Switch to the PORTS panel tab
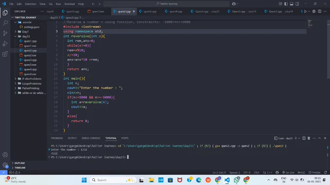 click(125, 138)
